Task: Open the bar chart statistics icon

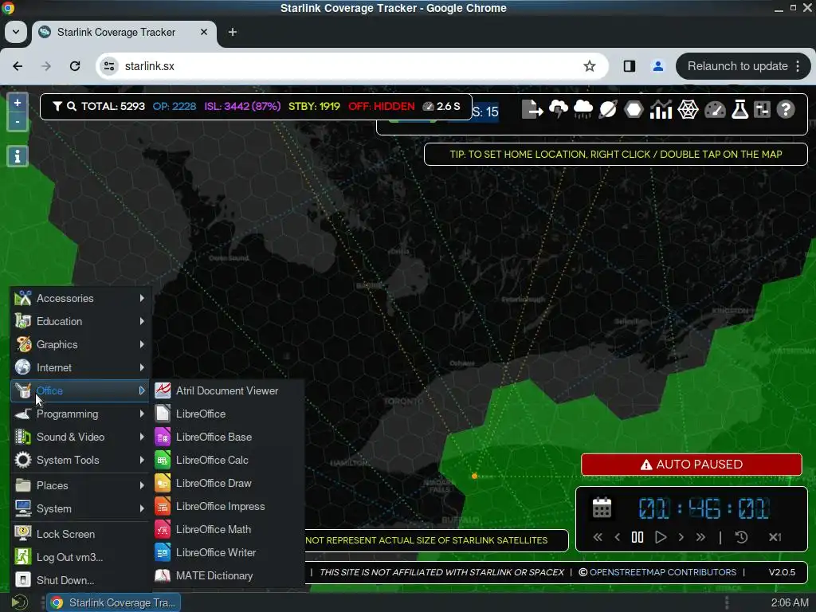Action: (x=661, y=110)
